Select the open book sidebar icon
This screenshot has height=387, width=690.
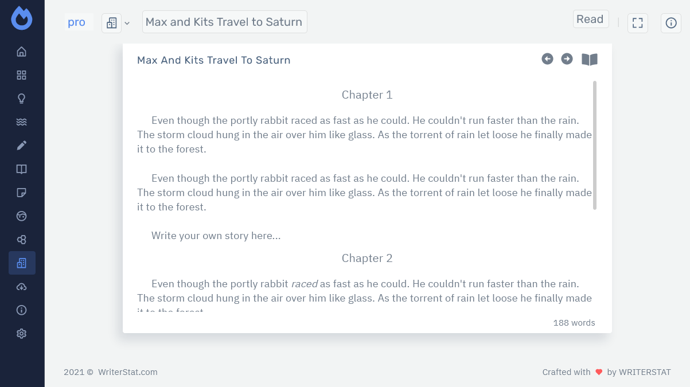click(x=22, y=169)
